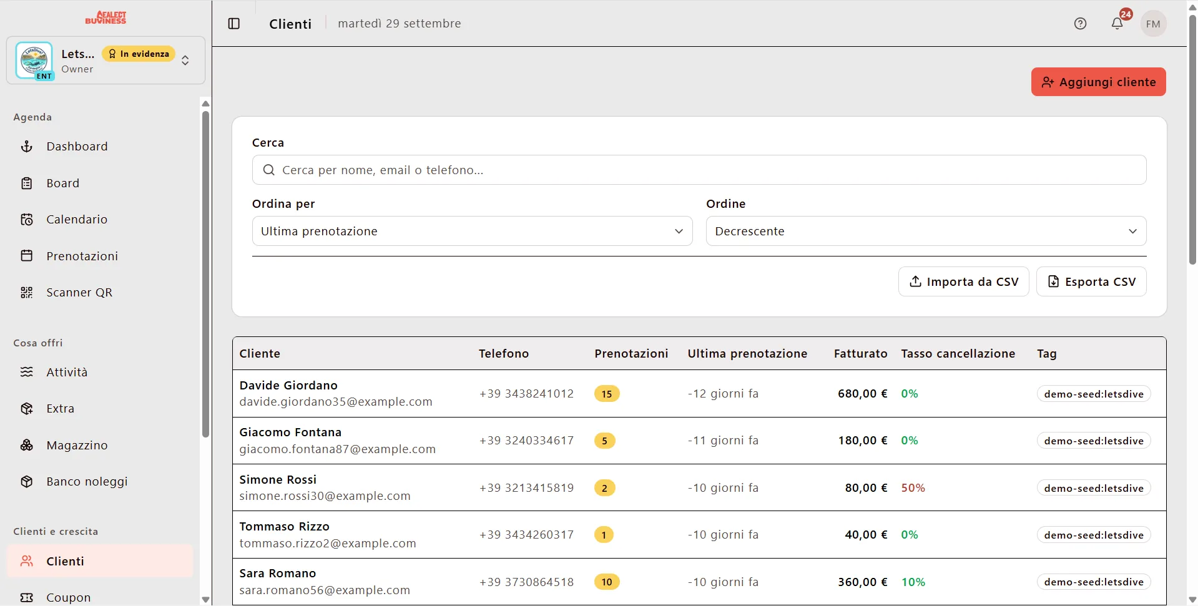The image size is (1198, 606).
Task: Click Importa da CSV
Action: (x=963, y=281)
